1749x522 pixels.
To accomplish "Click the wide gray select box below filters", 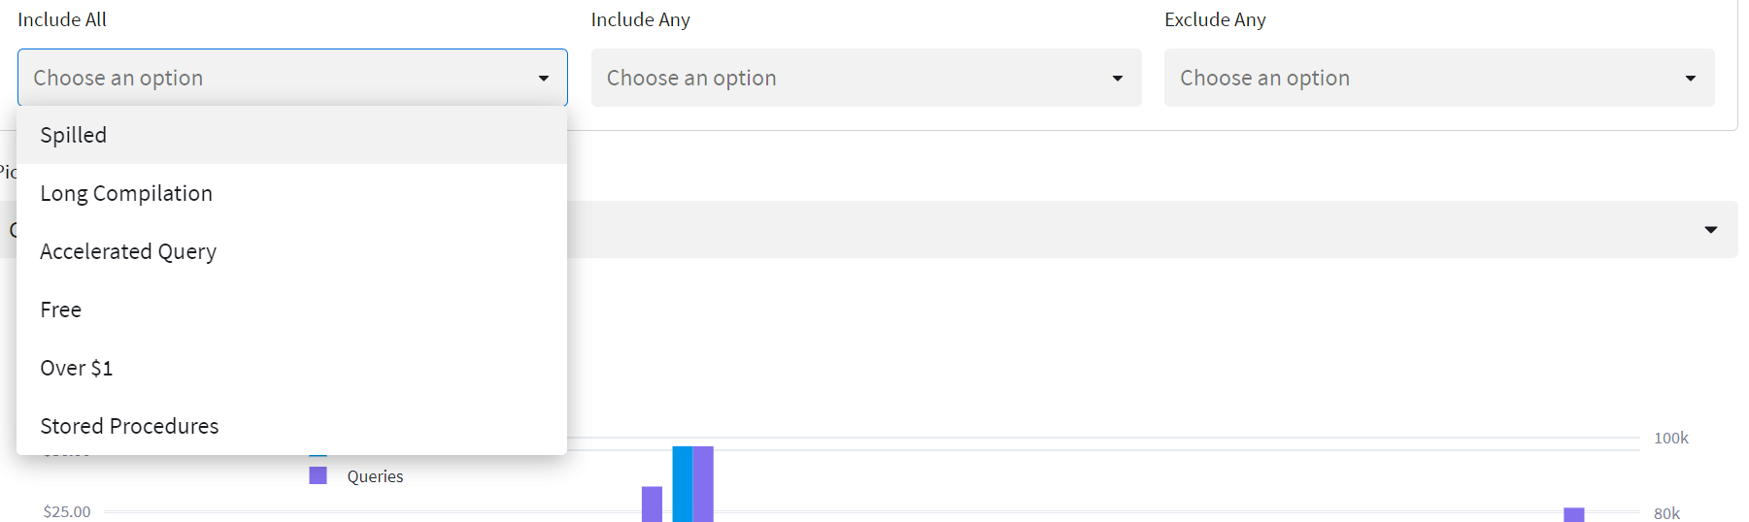I will [1152, 229].
